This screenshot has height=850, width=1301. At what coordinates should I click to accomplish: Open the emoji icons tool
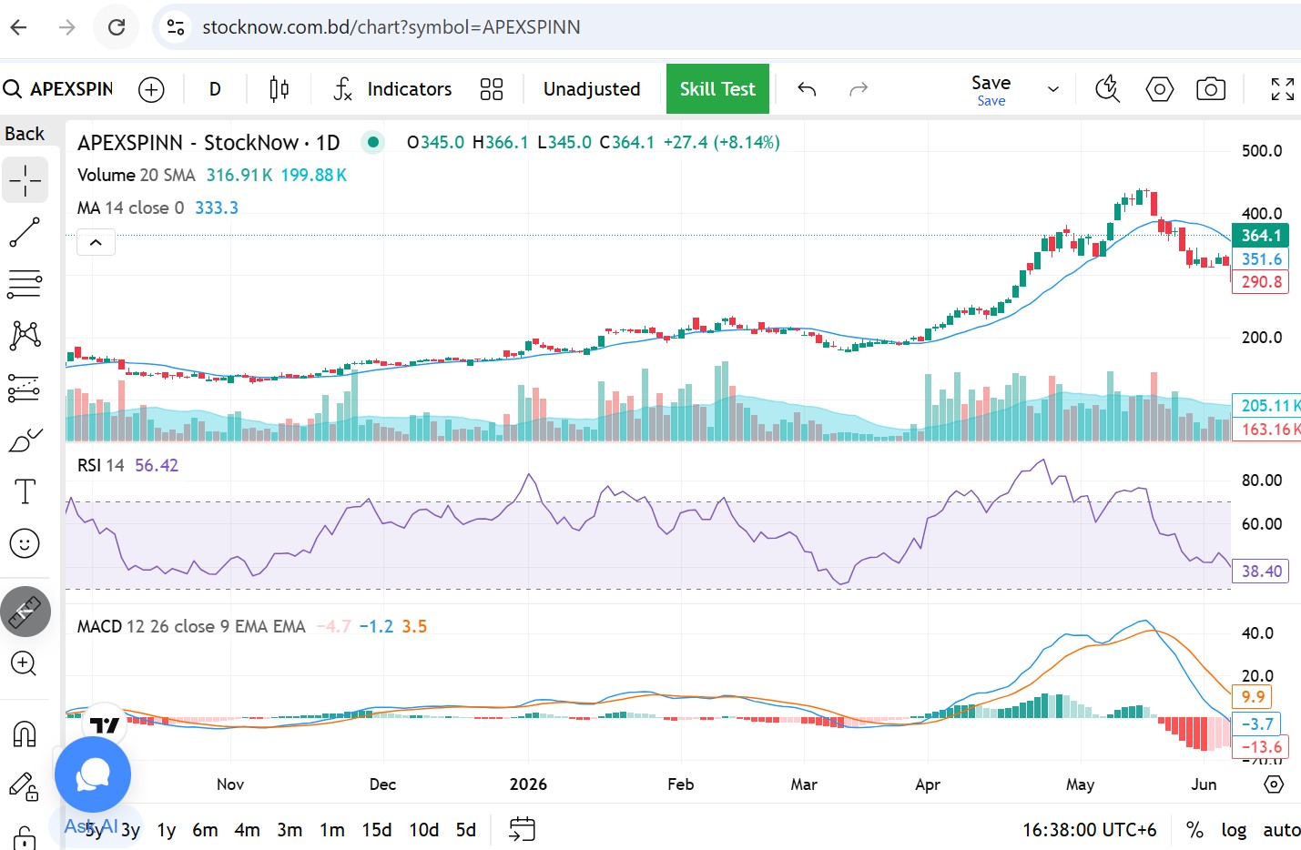point(25,543)
